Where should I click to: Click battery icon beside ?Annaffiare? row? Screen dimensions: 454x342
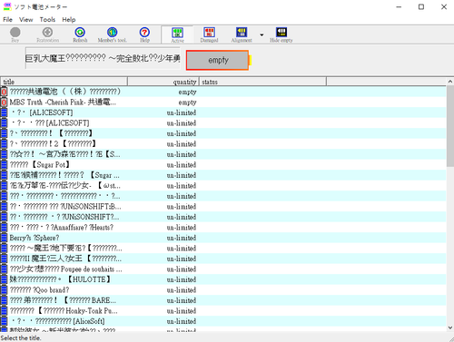click(4, 228)
